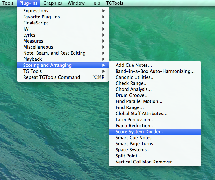Screen dimensions: 215x180
Task: Expand the JW plug-ins submenu
Action: pyautogui.click(x=26, y=29)
